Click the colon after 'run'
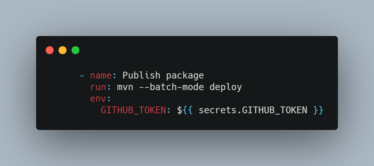 109,88
